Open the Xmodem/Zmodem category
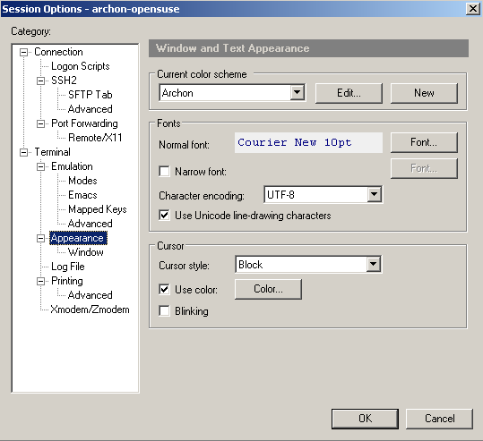 click(90, 310)
